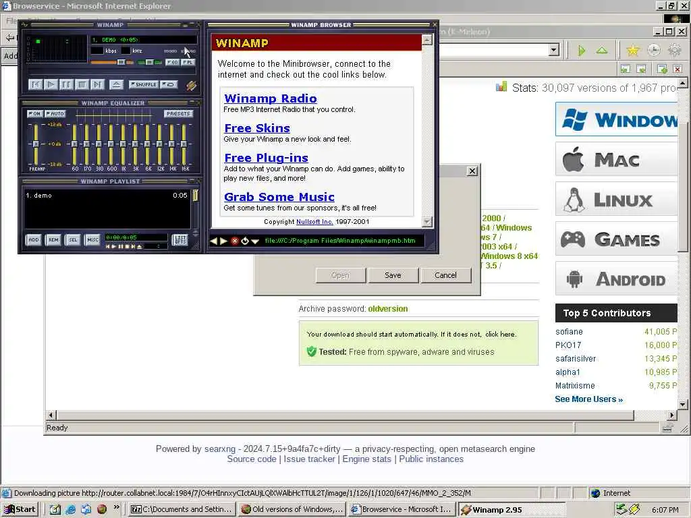
Task: Click the 1K equalizer band slider
Action: click(123, 144)
